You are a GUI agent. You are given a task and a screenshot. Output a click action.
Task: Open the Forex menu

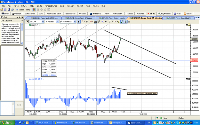(16, 6)
